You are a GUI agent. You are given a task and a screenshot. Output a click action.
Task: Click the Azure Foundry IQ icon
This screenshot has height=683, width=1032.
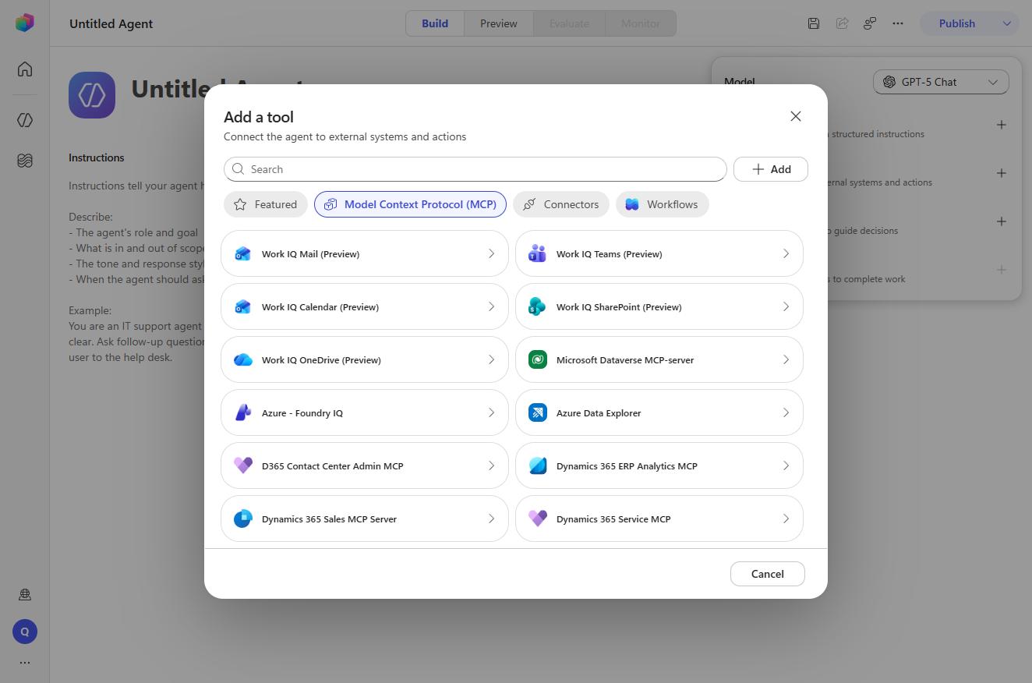click(243, 412)
